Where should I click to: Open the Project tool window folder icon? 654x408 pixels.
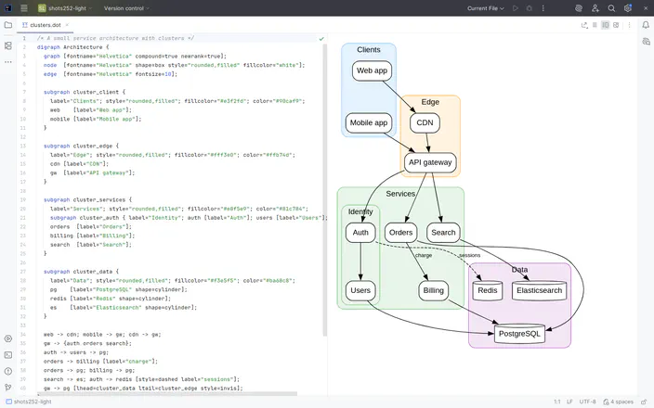[x=8, y=25]
